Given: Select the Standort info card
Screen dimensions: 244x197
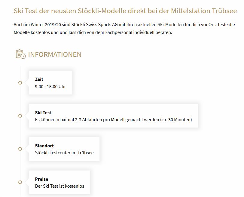Looking at the screenshot, I should coord(64,149).
